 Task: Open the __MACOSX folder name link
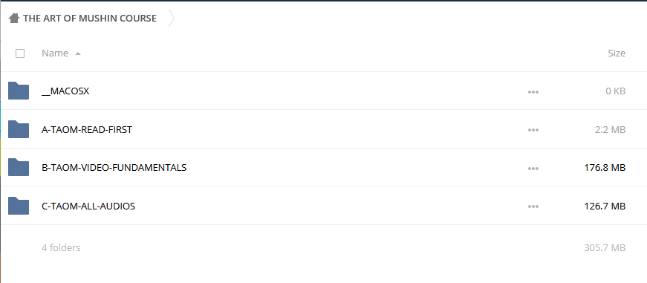point(65,91)
